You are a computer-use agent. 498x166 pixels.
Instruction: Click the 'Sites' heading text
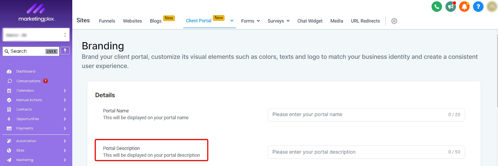click(83, 20)
